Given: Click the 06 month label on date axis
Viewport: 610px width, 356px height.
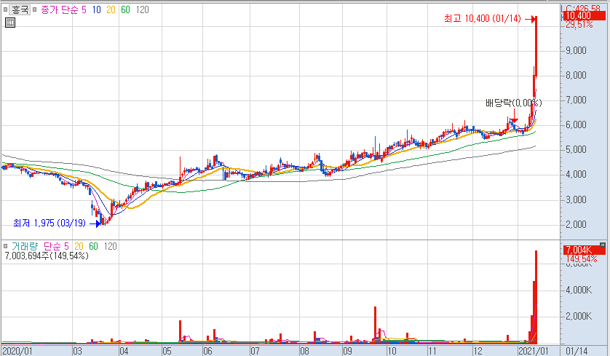Looking at the screenshot, I should pos(207,351).
